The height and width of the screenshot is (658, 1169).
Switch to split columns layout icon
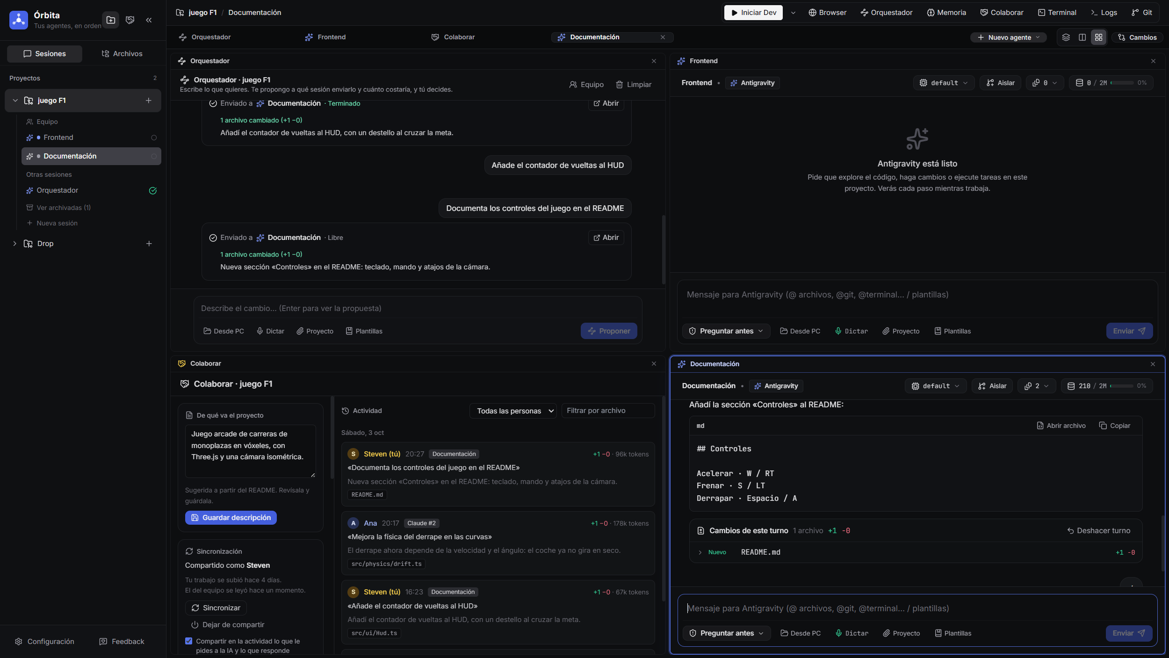tap(1082, 37)
